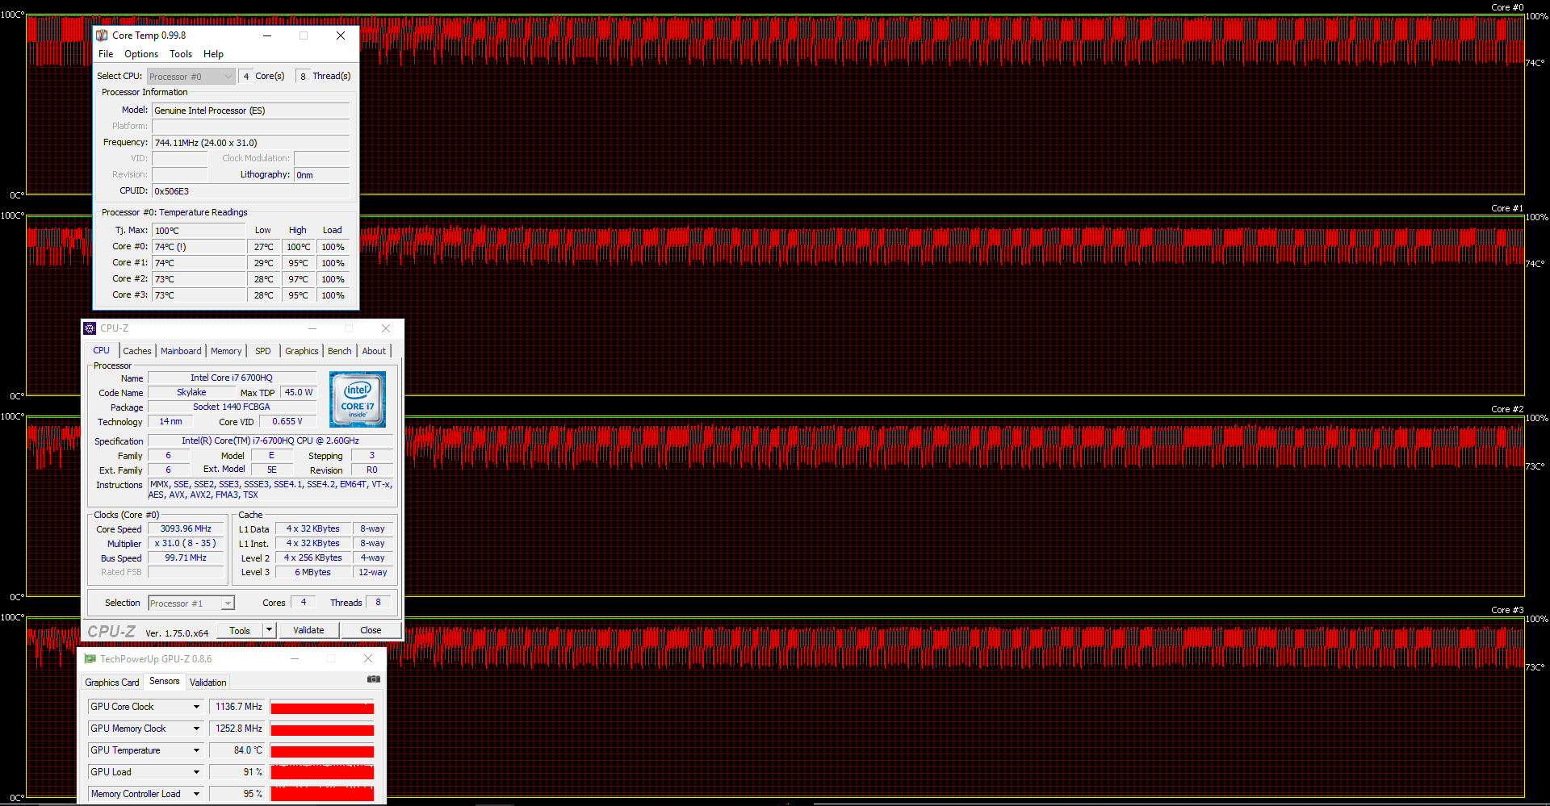
Task: Click the Core #2 temperature 73°C reading
Action: click(x=199, y=279)
